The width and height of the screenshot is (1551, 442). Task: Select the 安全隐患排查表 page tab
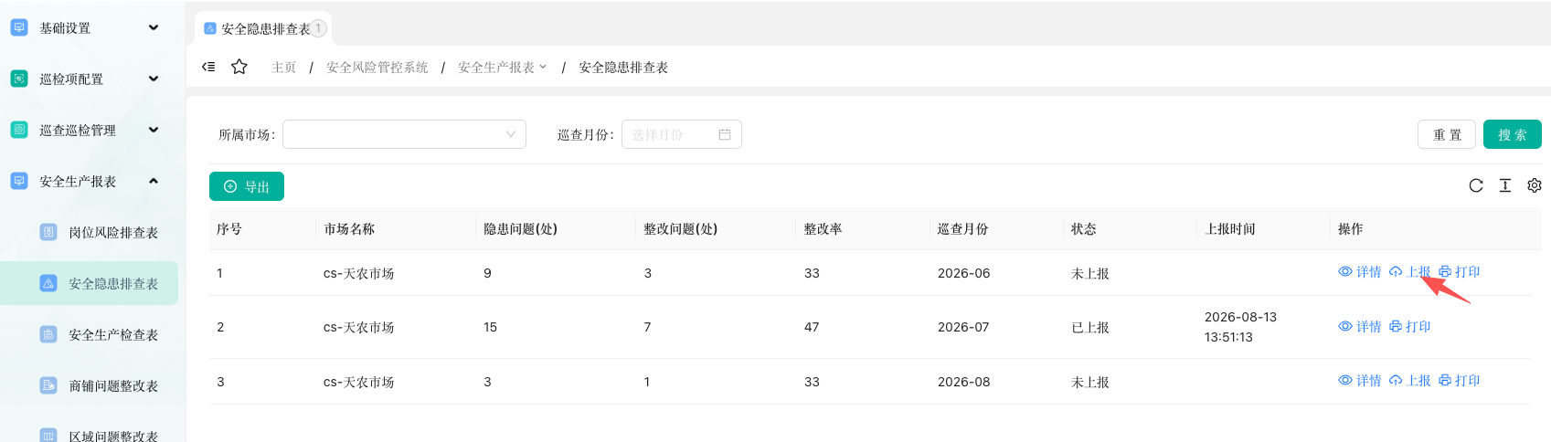tap(263, 28)
